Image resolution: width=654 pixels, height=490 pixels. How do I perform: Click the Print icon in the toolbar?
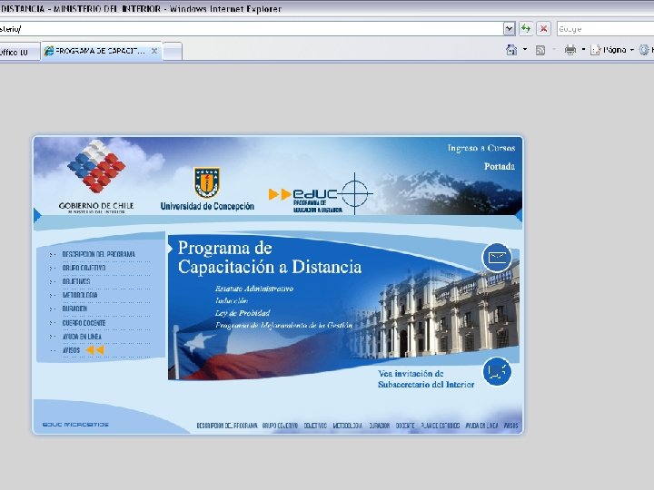pos(570,50)
